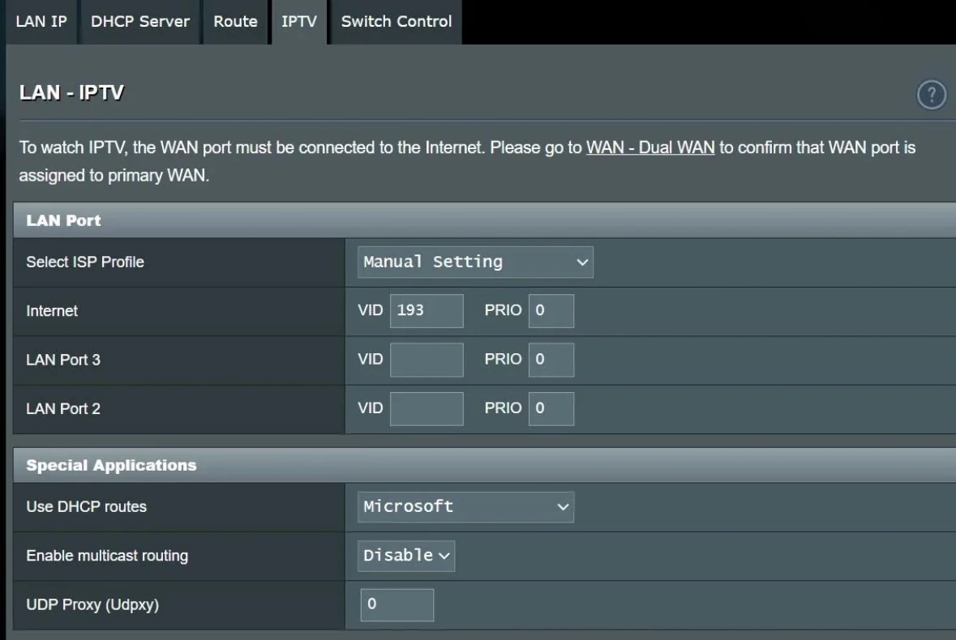The image size is (956, 640).
Task: Open the Switch Control tab
Action: [396, 22]
